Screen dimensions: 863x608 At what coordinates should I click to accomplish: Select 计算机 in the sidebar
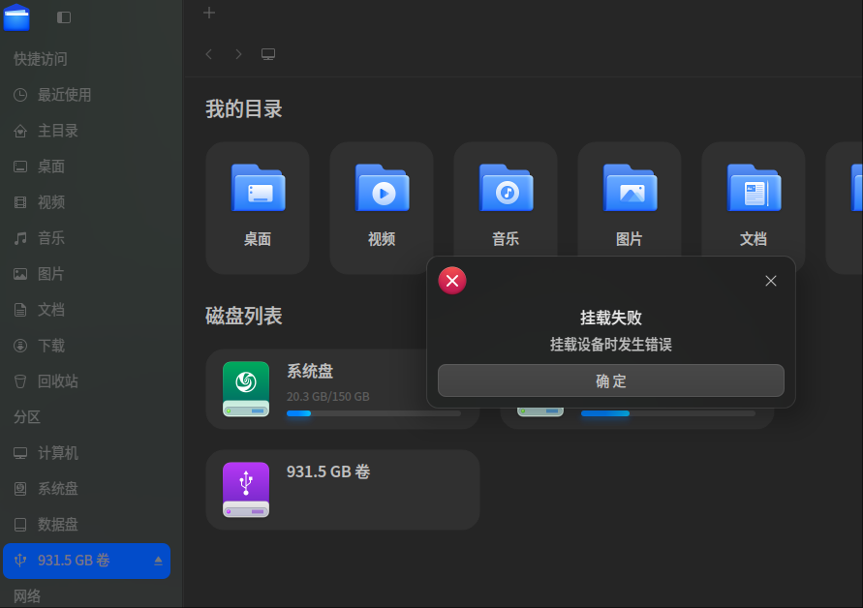pyautogui.click(x=87, y=453)
